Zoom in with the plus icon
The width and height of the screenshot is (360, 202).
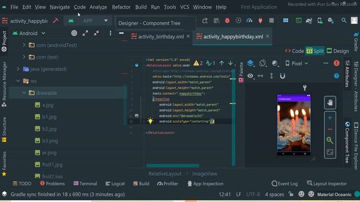[330, 118]
